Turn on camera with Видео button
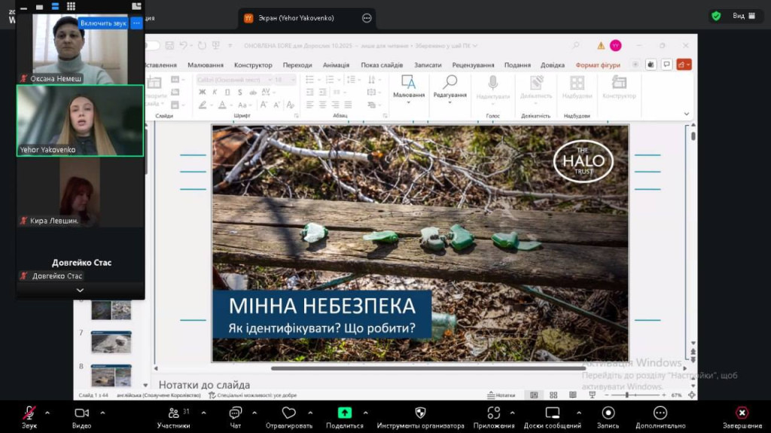This screenshot has height=433, width=771. 81,413
